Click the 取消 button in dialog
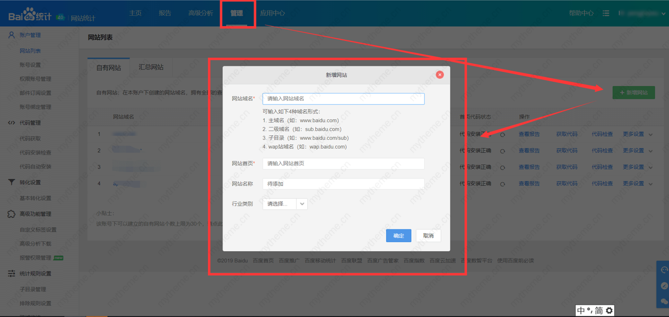 [x=428, y=236]
